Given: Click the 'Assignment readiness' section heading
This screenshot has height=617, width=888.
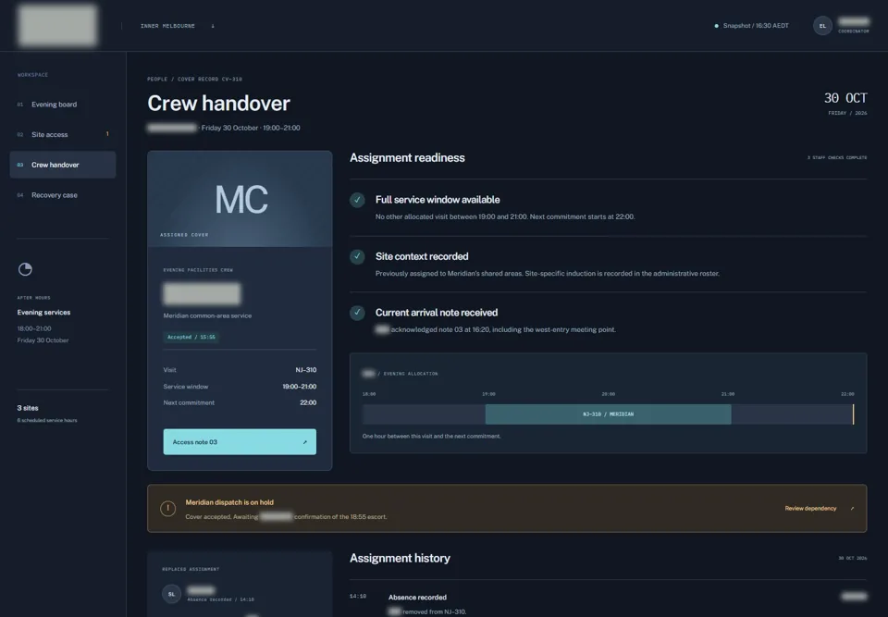Looking at the screenshot, I should 407,158.
